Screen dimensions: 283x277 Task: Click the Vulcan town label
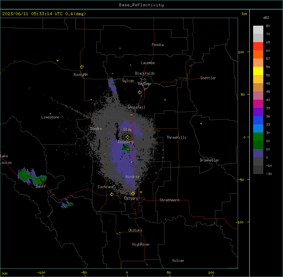tap(178, 261)
